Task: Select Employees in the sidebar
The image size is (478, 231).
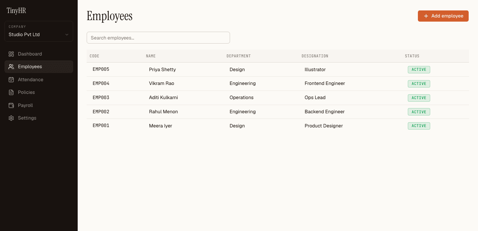Action: [x=39, y=67]
